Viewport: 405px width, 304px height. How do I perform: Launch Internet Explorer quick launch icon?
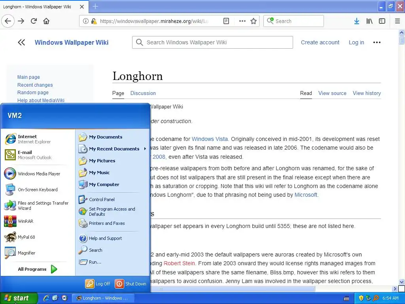[46, 298]
